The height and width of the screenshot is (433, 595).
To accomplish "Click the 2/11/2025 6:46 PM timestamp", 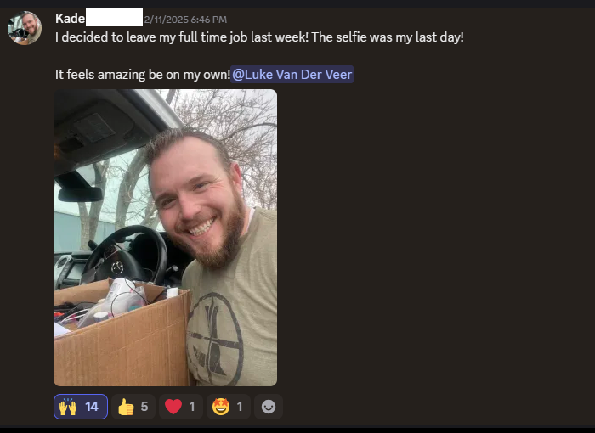I will pos(185,20).
